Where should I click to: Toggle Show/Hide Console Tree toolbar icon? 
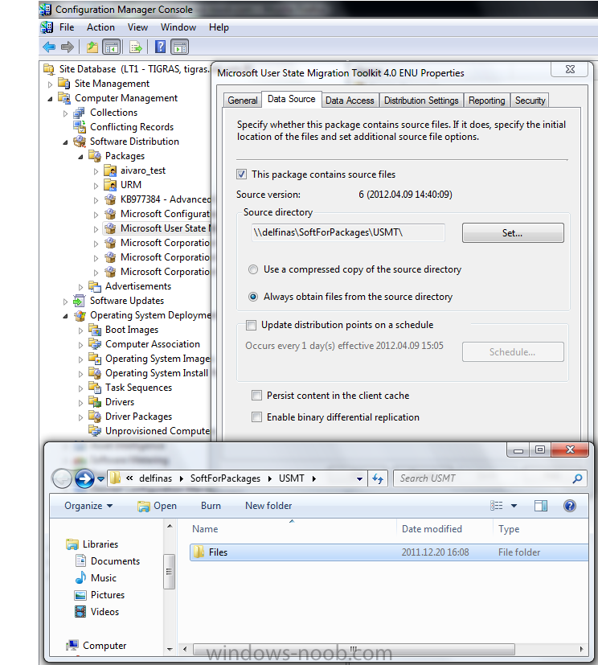pyautogui.click(x=112, y=47)
